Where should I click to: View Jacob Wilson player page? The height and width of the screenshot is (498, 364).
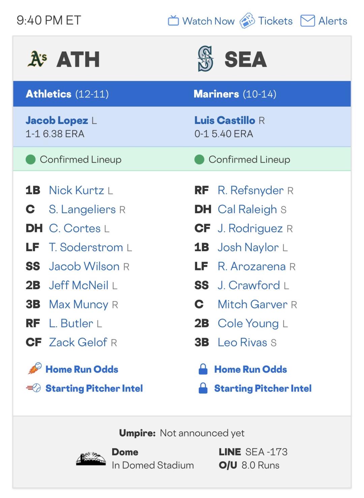[x=84, y=266]
